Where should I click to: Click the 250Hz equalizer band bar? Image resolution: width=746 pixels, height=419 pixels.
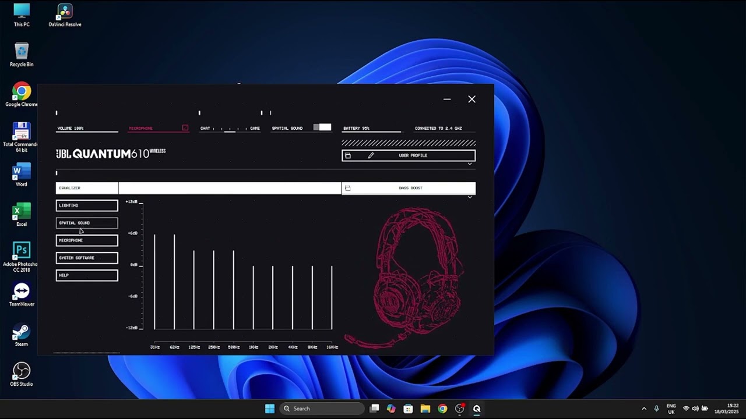(x=214, y=290)
